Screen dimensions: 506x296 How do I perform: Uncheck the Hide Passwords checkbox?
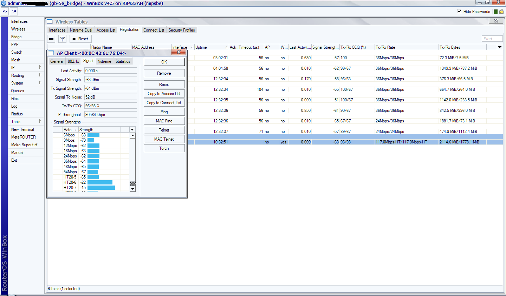point(459,12)
